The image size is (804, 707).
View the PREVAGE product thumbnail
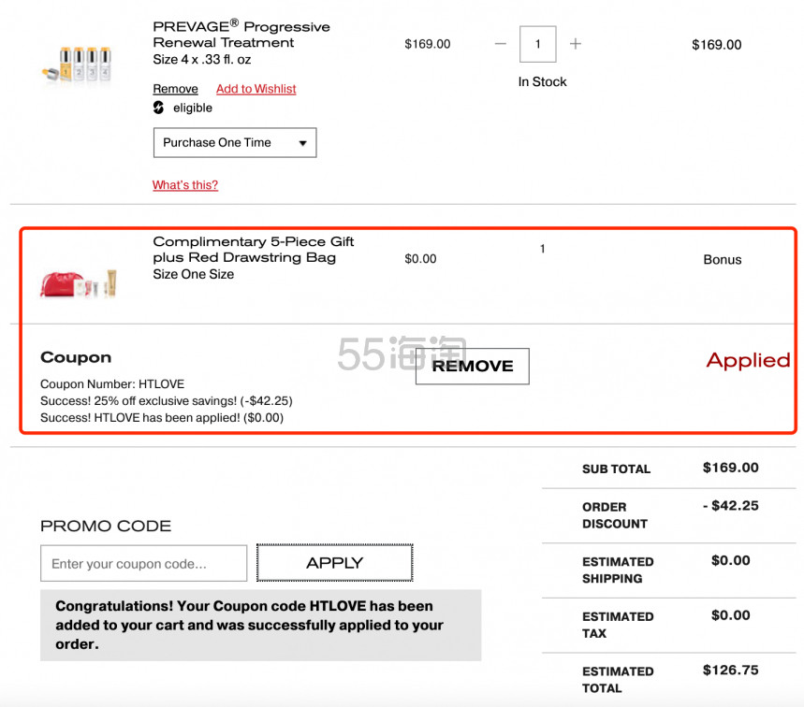[77, 64]
